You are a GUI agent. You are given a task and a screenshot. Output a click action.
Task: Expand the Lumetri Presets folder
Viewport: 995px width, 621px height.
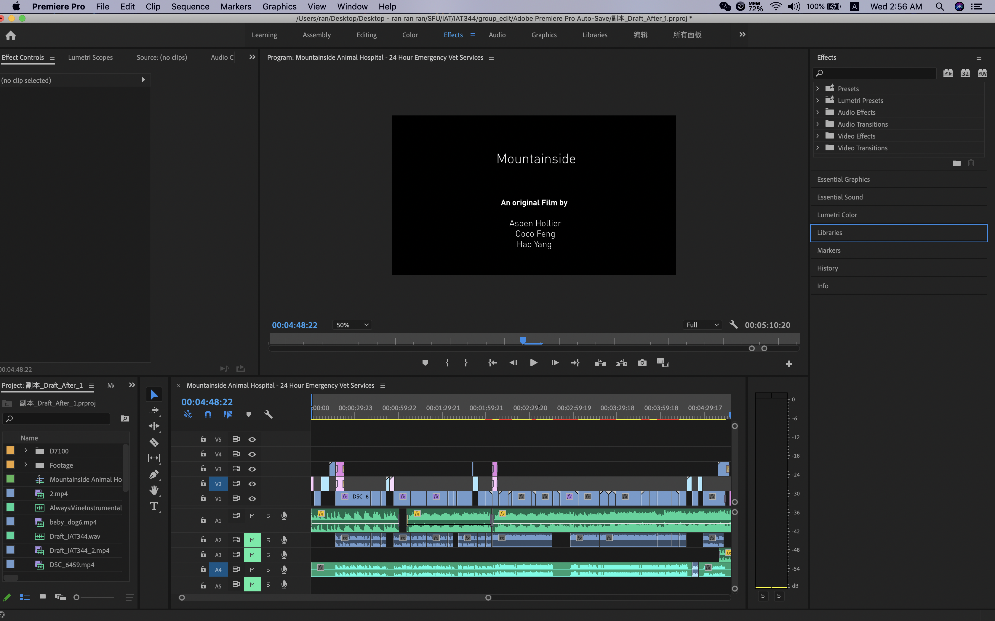point(818,101)
